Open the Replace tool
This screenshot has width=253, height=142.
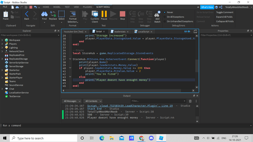53,16
